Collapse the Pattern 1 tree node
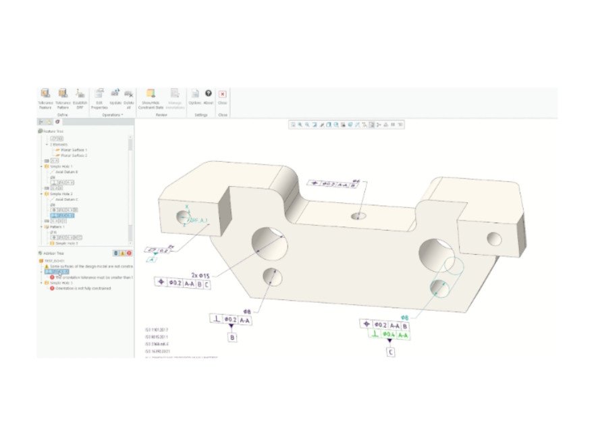 [42, 227]
